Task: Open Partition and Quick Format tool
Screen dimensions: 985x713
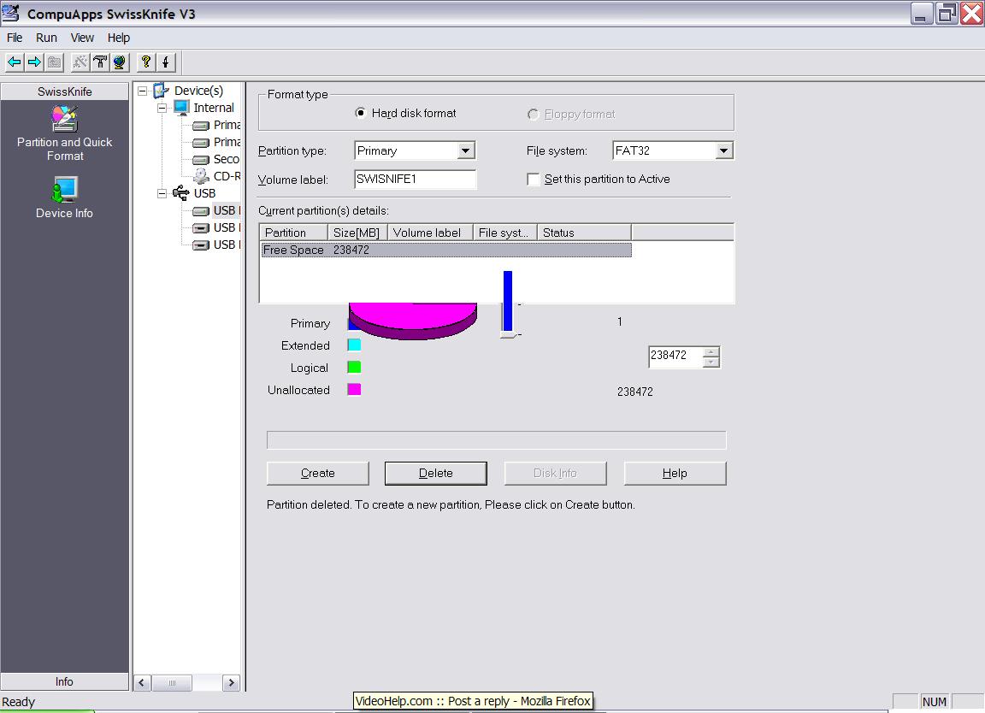Action: (x=64, y=133)
